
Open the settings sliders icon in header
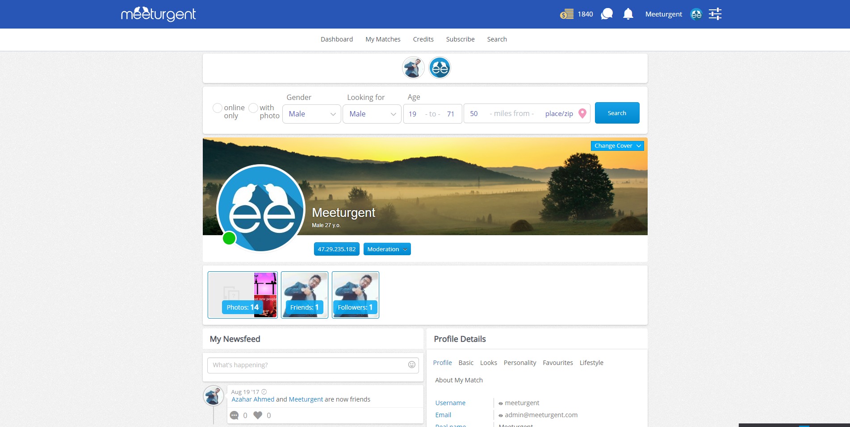click(715, 14)
